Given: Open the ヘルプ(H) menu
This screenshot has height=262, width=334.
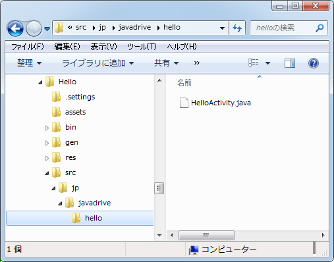Looking at the screenshot, I should point(182,47).
